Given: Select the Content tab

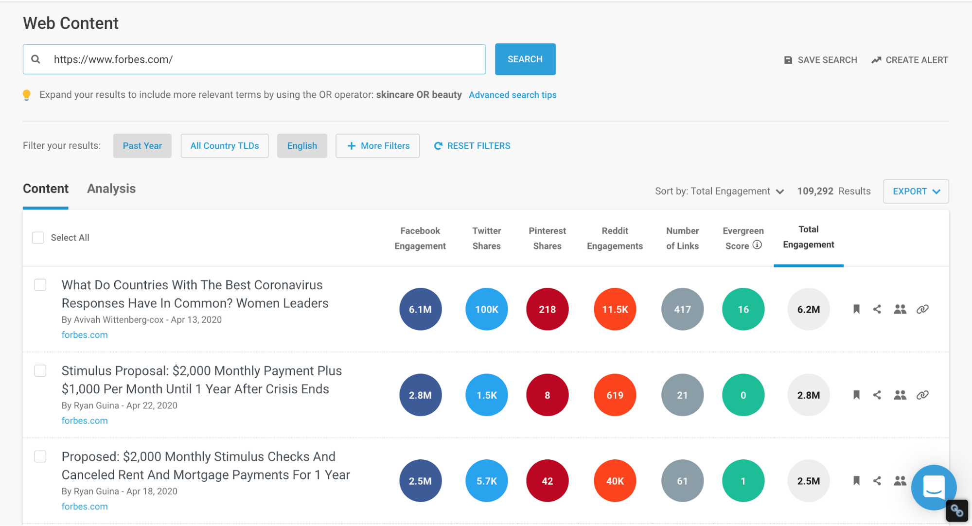Looking at the screenshot, I should pos(46,189).
